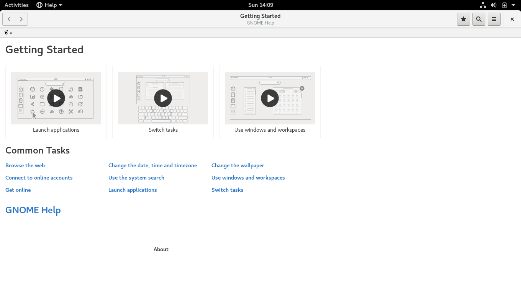Click the battery icon in top bar

pos(505,5)
